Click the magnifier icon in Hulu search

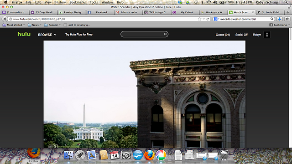click(165, 34)
